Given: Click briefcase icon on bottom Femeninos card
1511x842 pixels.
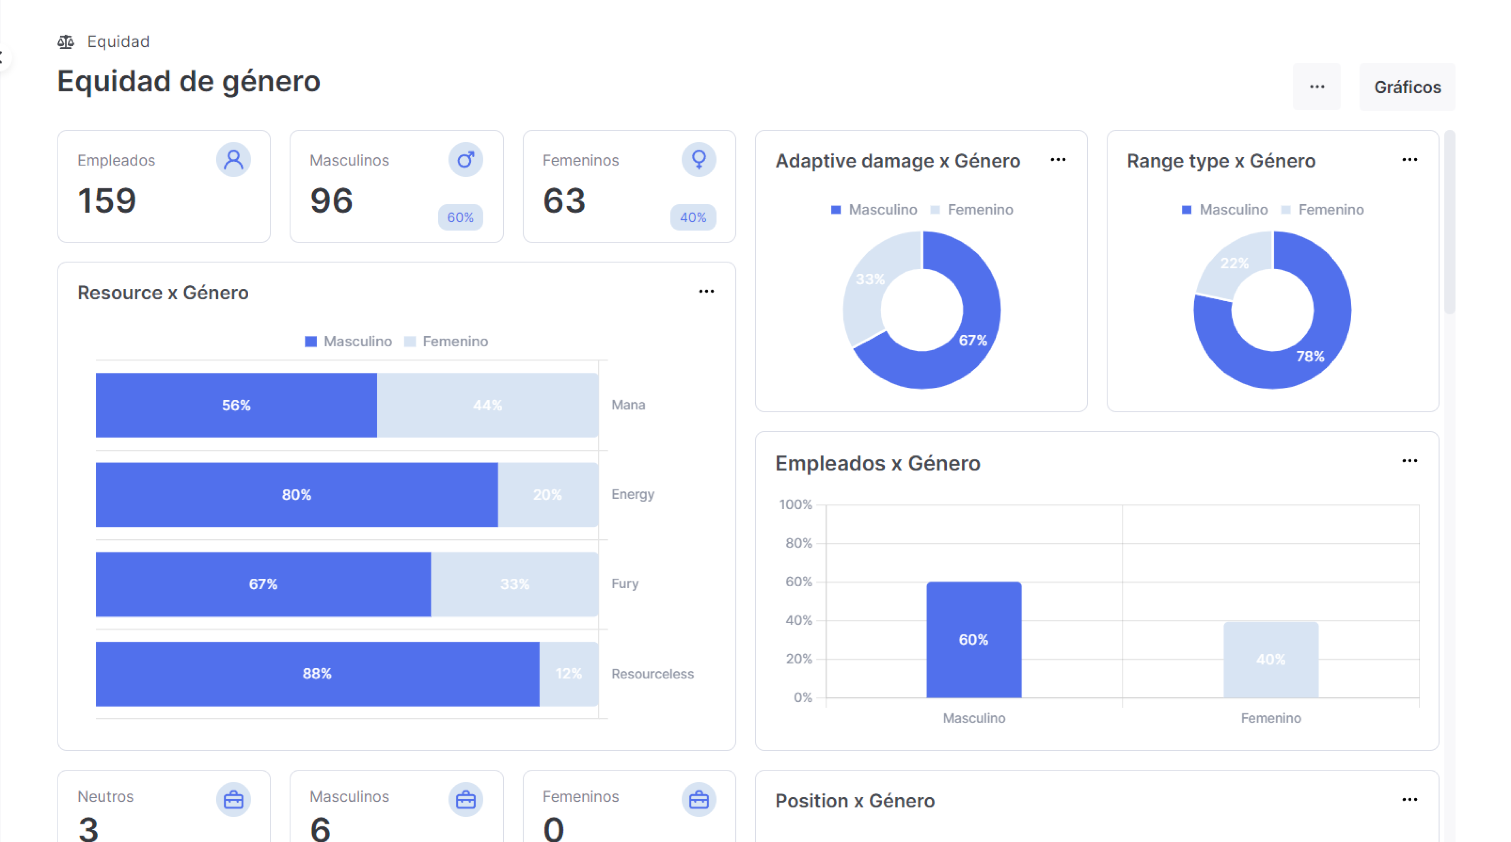Looking at the screenshot, I should coord(699,800).
